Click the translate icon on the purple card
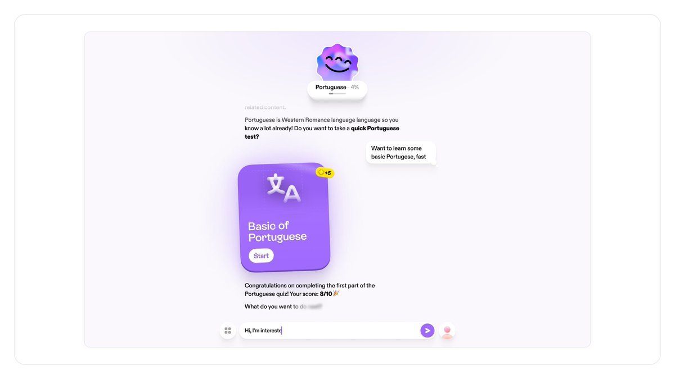Viewport: 675px width, 379px height. tap(283, 188)
